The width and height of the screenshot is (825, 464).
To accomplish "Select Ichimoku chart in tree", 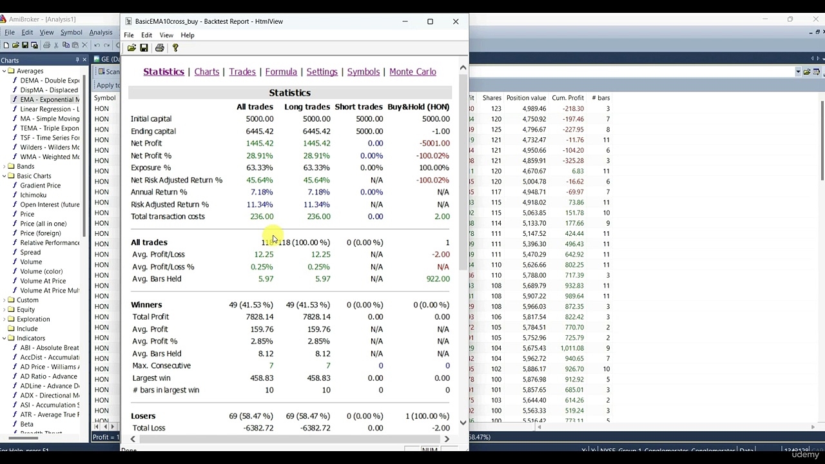I will (x=34, y=195).
